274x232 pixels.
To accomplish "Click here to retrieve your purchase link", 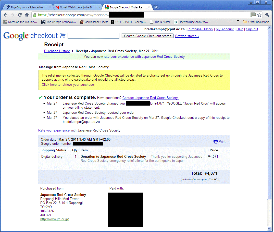I will 68,84.
